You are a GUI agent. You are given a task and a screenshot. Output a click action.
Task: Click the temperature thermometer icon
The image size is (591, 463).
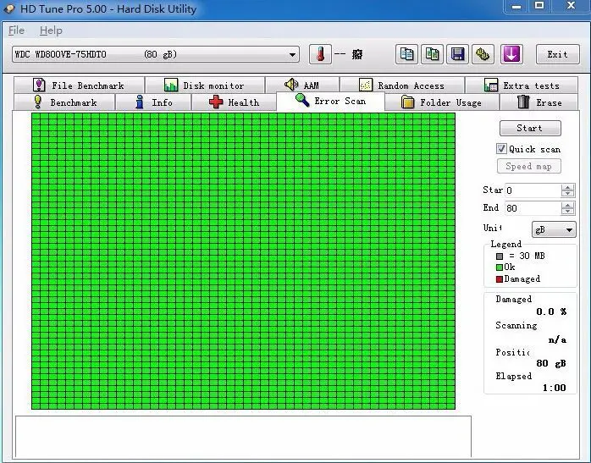pyautogui.click(x=320, y=54)
